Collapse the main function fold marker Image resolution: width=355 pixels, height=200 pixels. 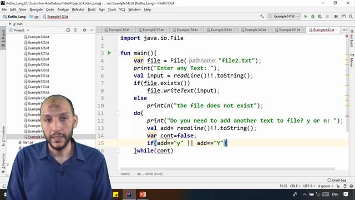coord(118,53)
